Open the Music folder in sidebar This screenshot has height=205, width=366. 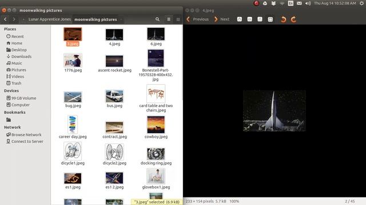point(14,63)
